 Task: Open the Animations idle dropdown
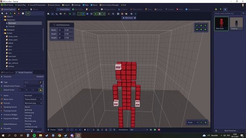pyautogui.click(x=139, y=130)
